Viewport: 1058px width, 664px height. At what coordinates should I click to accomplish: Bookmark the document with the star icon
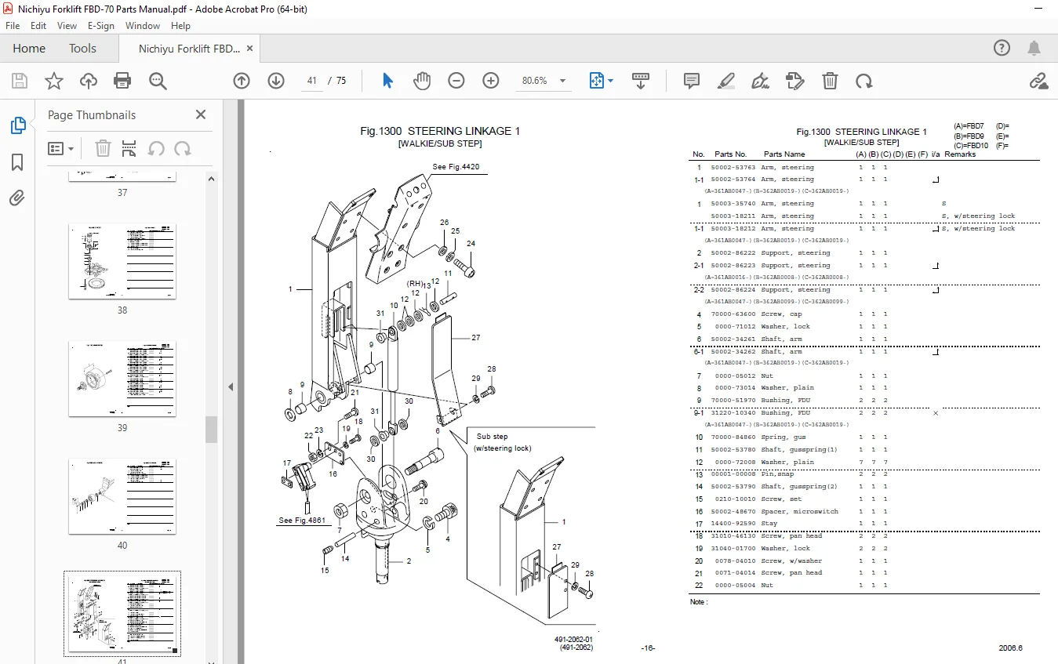[53, 81]
